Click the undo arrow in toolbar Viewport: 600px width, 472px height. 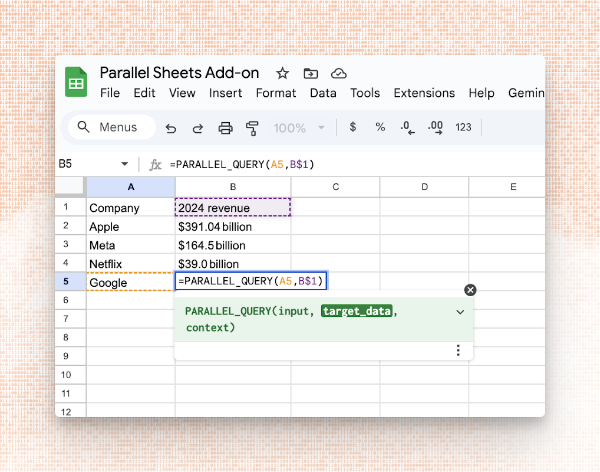tap(171, 129)
